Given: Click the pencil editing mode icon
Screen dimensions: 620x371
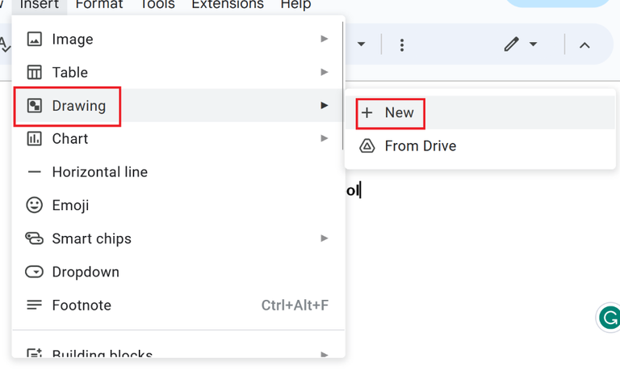Looking at the screenshot, I should click(511, 44).
